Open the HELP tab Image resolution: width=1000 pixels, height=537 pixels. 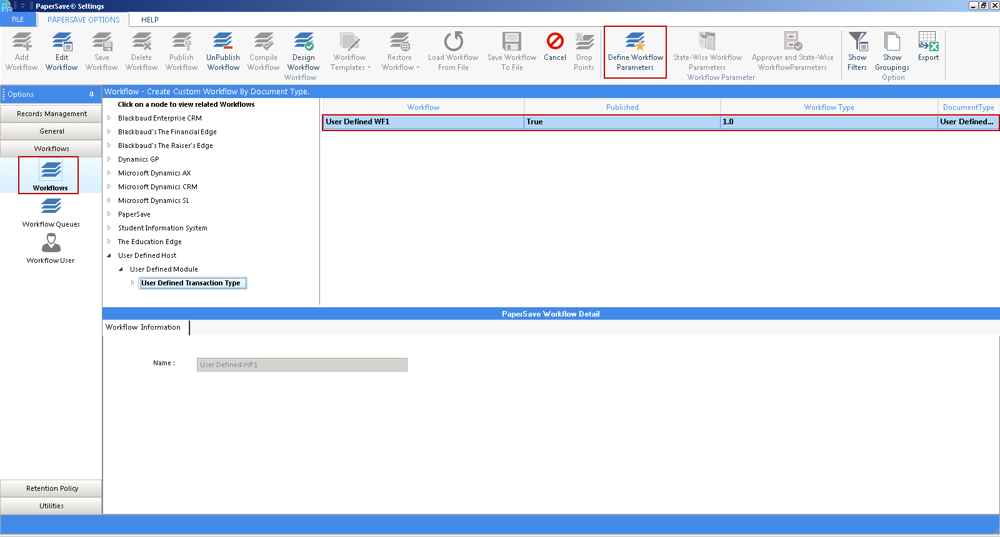coord(150,19)
